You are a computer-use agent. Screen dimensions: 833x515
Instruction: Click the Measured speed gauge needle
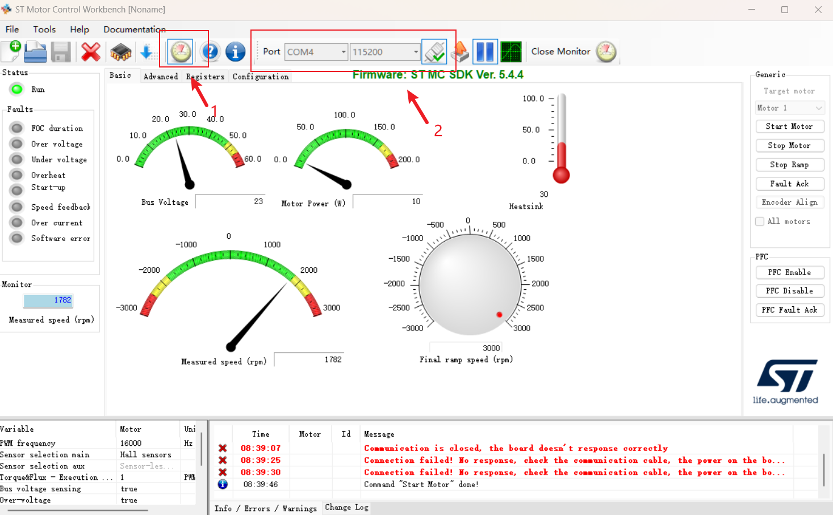pos(258,315)
